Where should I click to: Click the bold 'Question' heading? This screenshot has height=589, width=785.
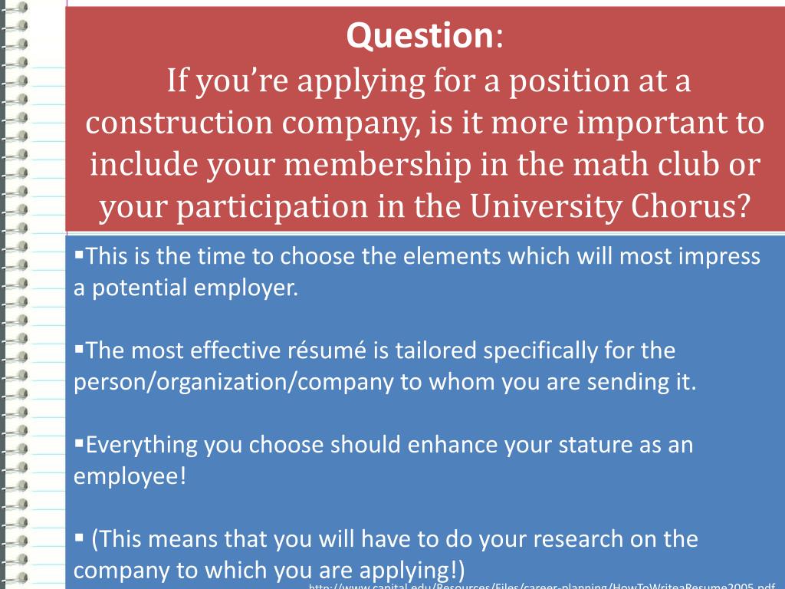420,35
